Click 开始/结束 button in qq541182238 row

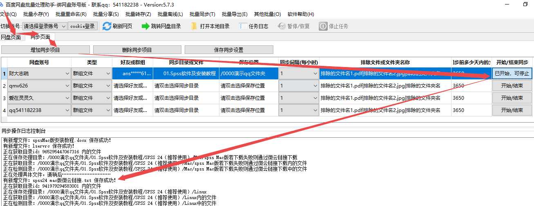(512, 110)
